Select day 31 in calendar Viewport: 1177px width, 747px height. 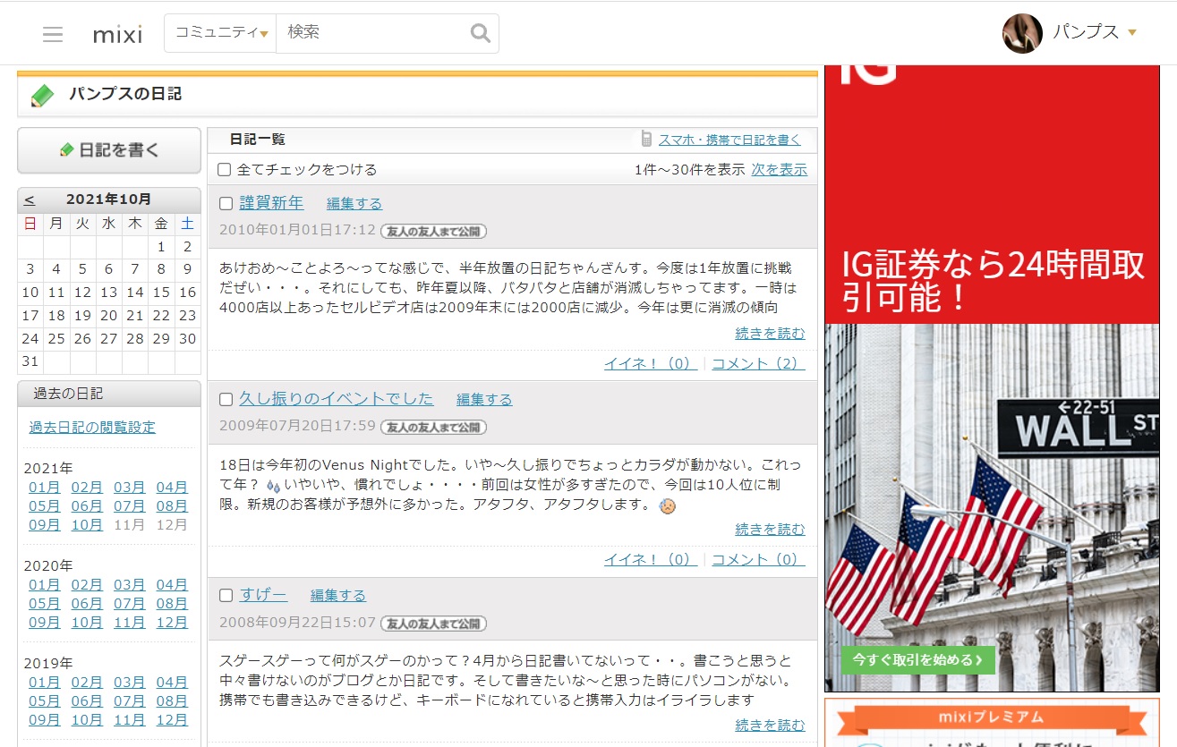pyautogui.click(x=30, y=361)
